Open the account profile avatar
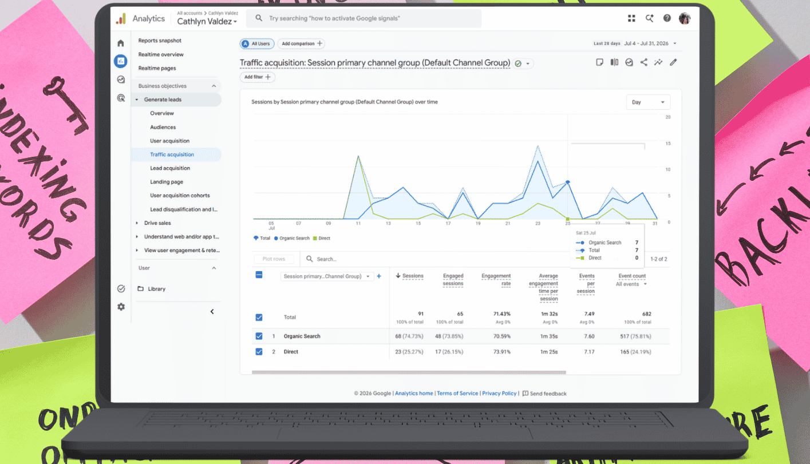Image resolution: width=810 pixels, height=464 pixels. point(685,18)
